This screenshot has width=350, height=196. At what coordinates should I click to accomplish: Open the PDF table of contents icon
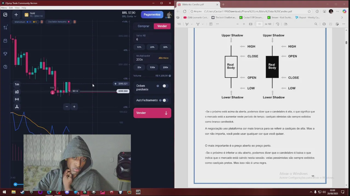(179, 24)
